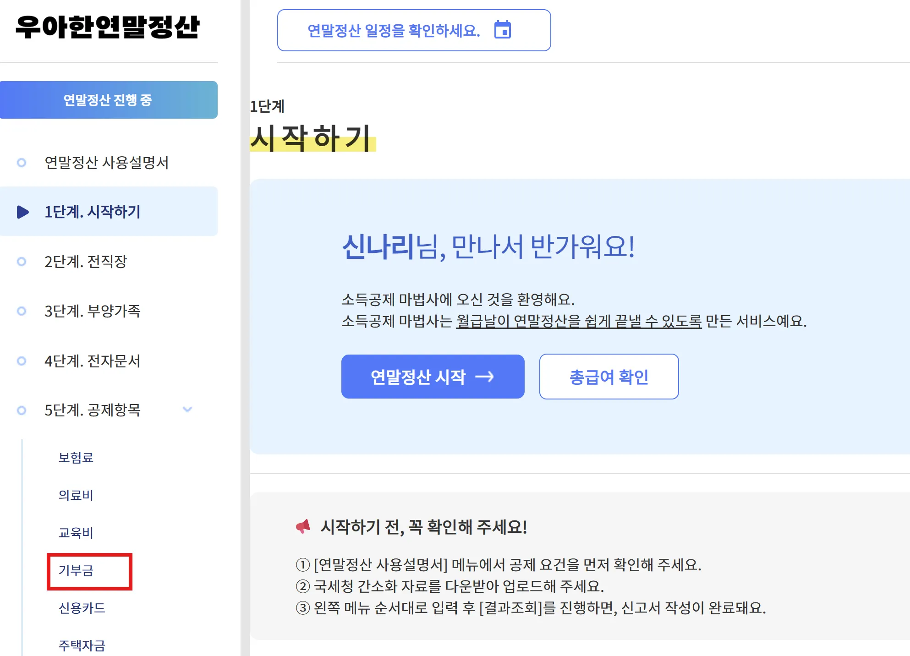
Task: Click the arrow icon on 연말정산 시작 button
Action: click(484, 377)
